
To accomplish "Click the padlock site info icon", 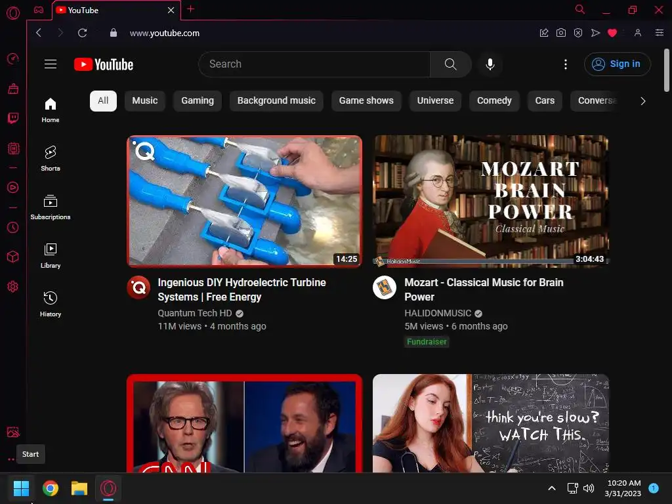I will coord(113,33).
